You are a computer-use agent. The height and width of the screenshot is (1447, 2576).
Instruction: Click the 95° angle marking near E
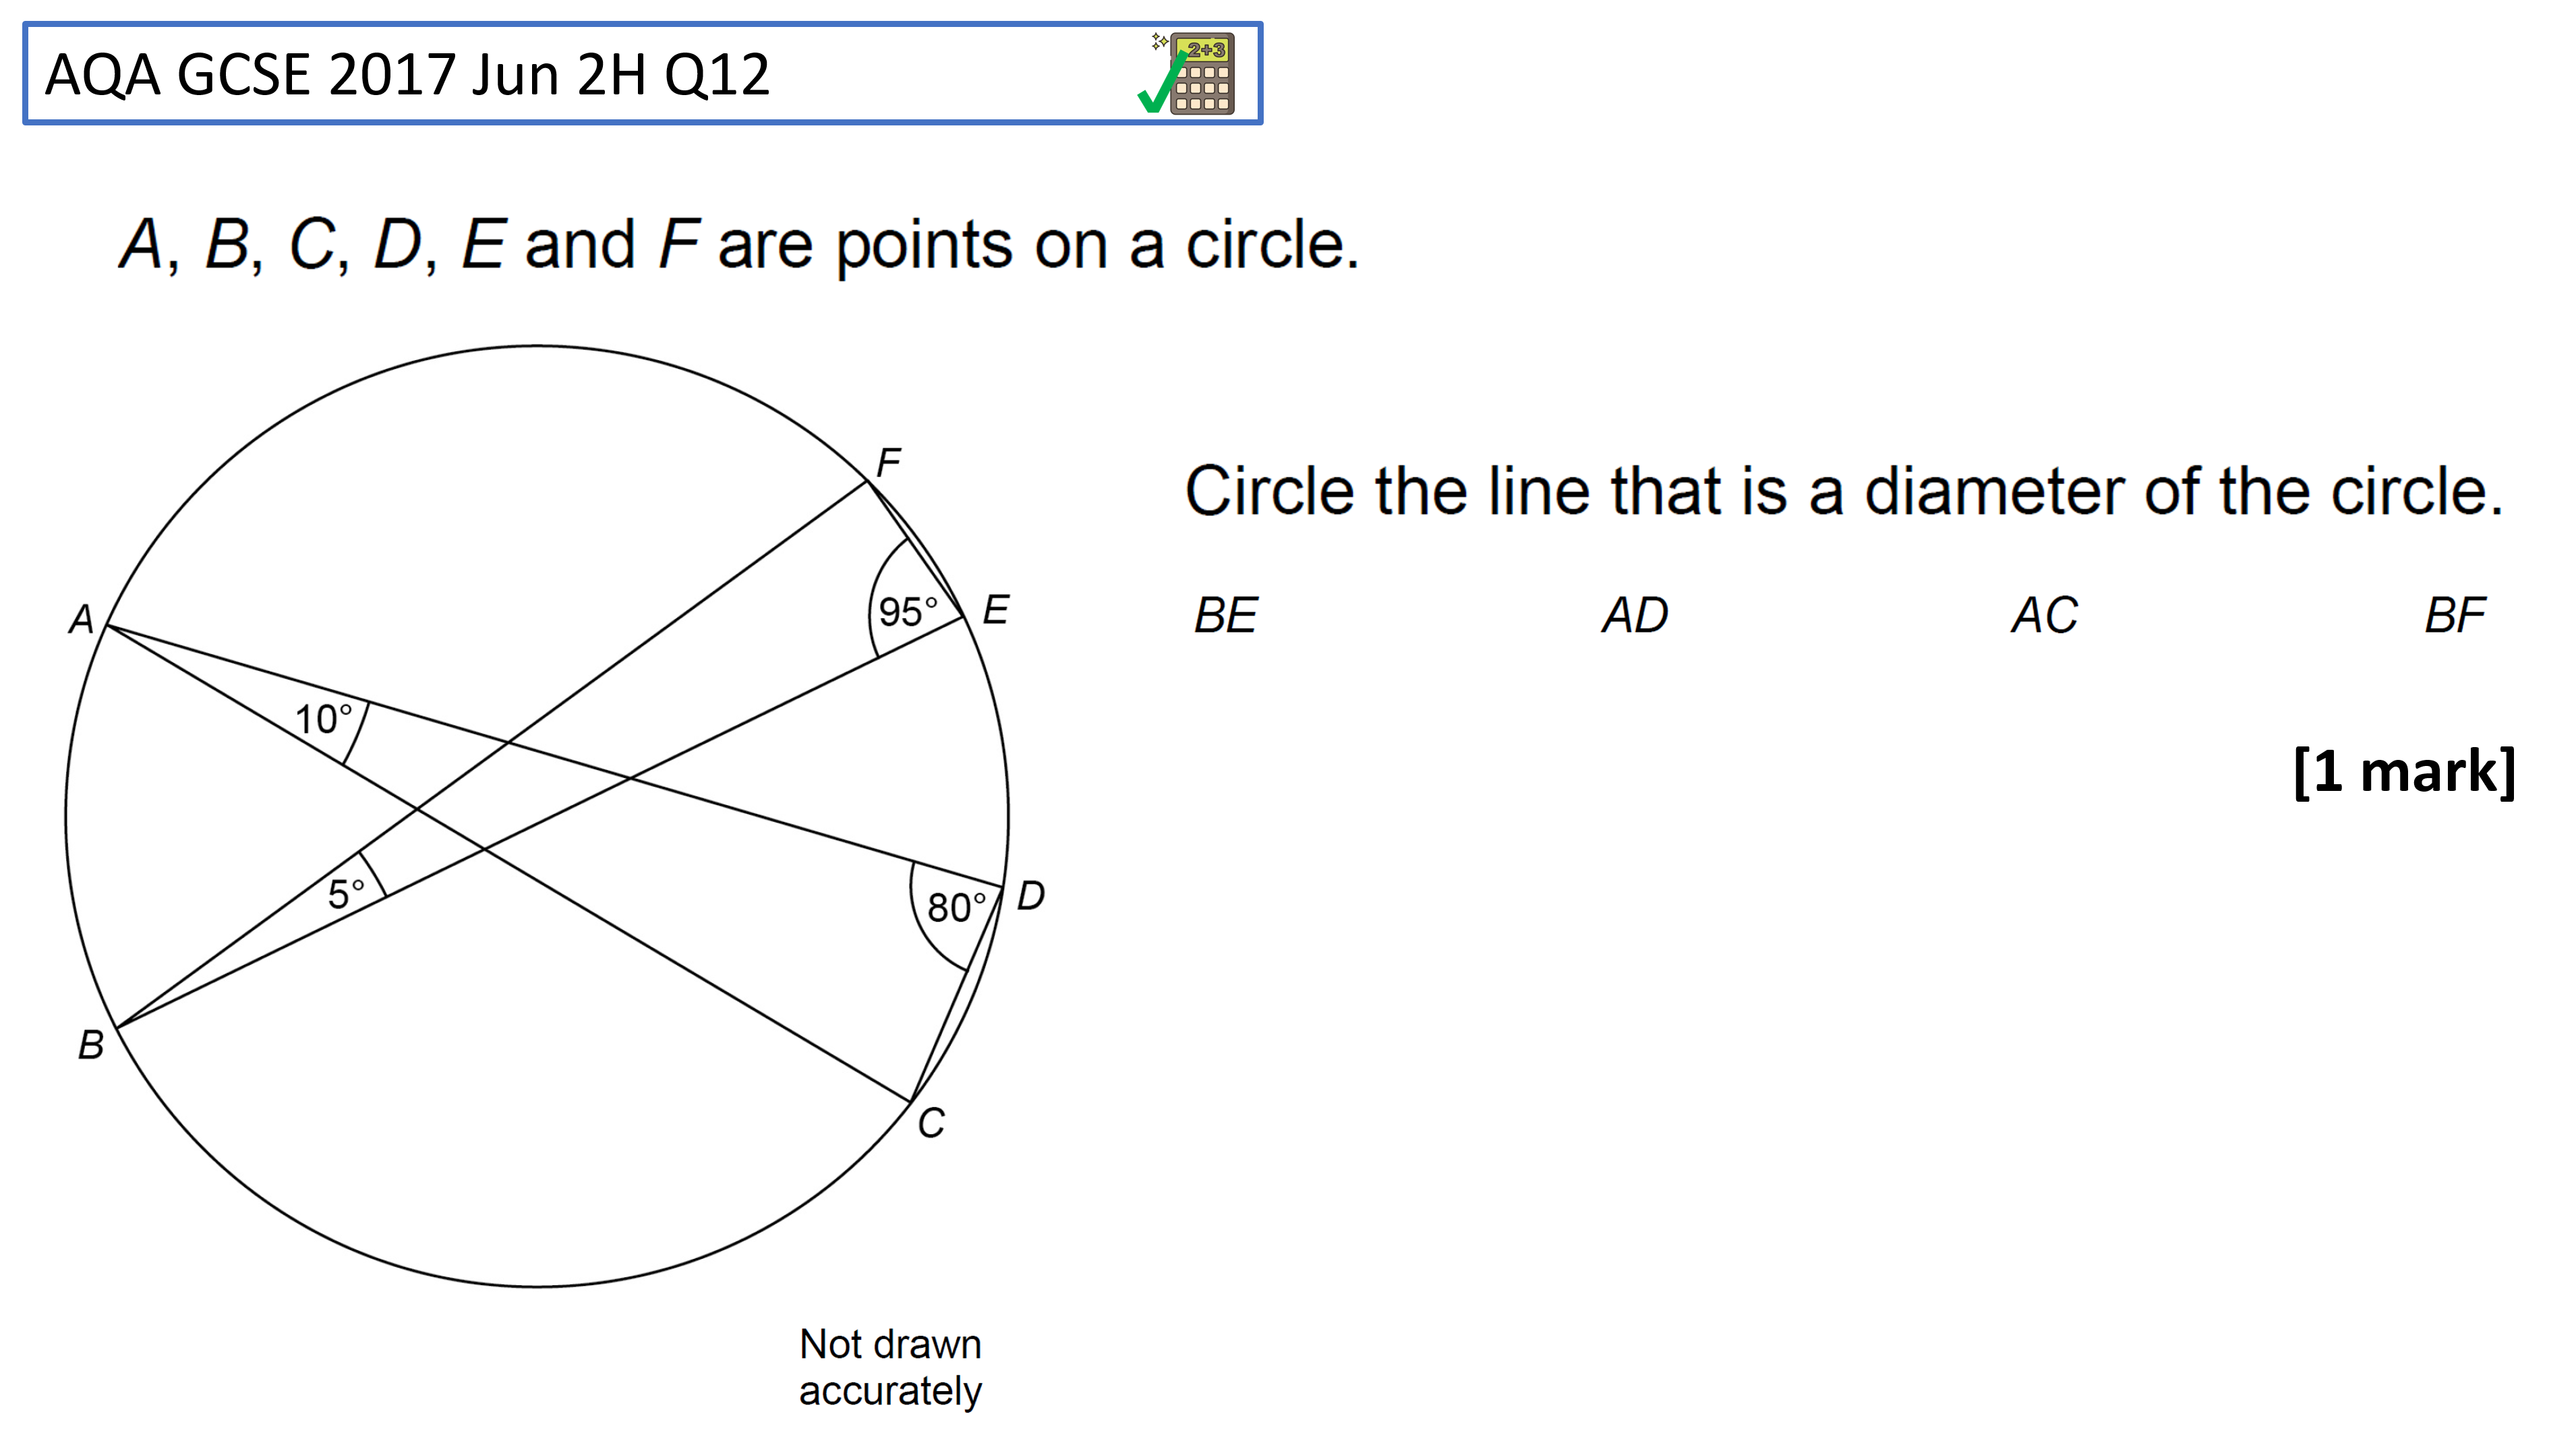tap(908, 611)
